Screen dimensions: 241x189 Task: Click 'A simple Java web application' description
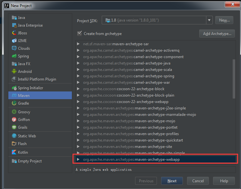[x=104, y=170]
